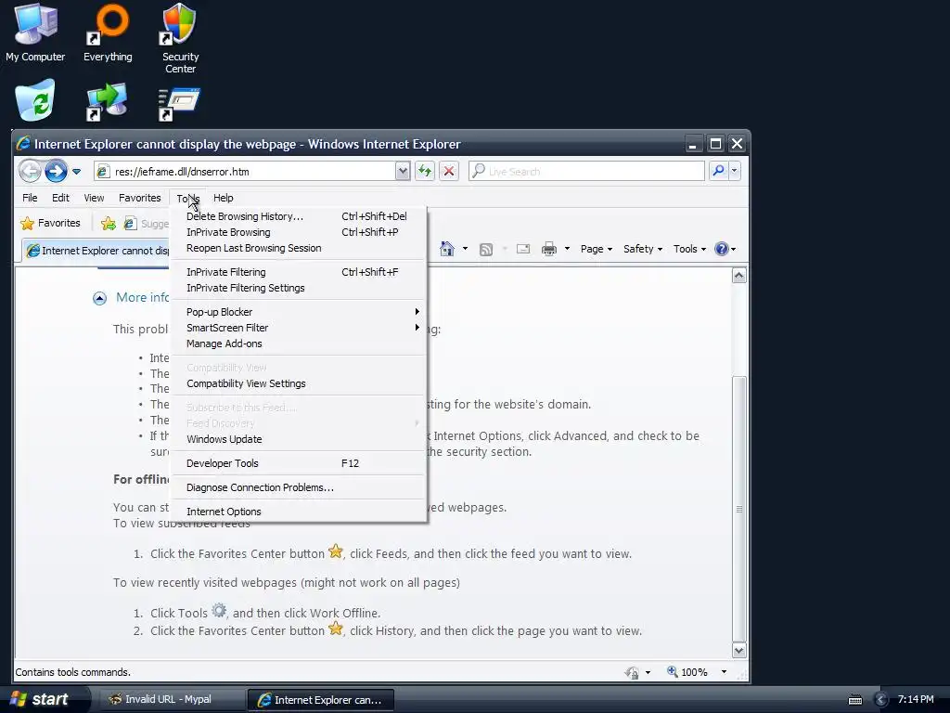Click the Start button
The width and height of the screenshot is (950, 713).
coord(41,700)
